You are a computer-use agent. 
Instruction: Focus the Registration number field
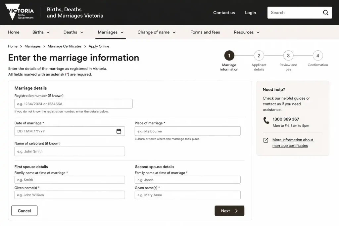point(73,104)
